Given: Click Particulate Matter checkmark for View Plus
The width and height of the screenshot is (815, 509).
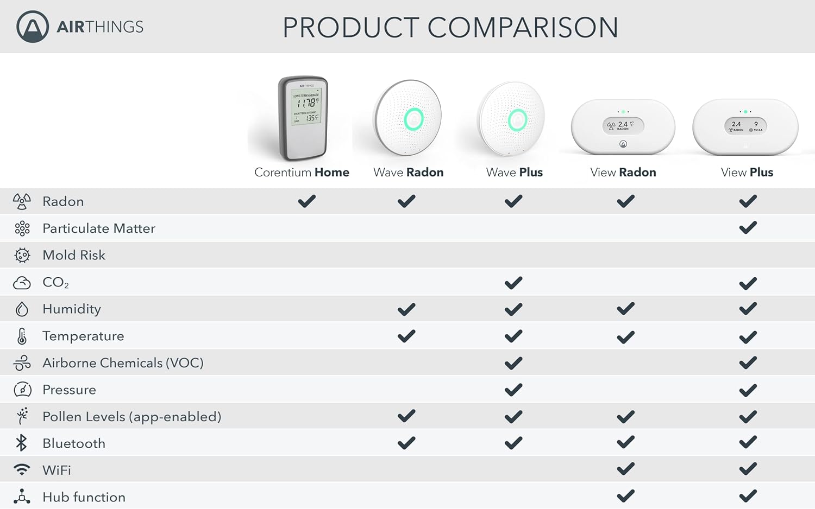Looking at the screenshot, I should click(748, 228).
